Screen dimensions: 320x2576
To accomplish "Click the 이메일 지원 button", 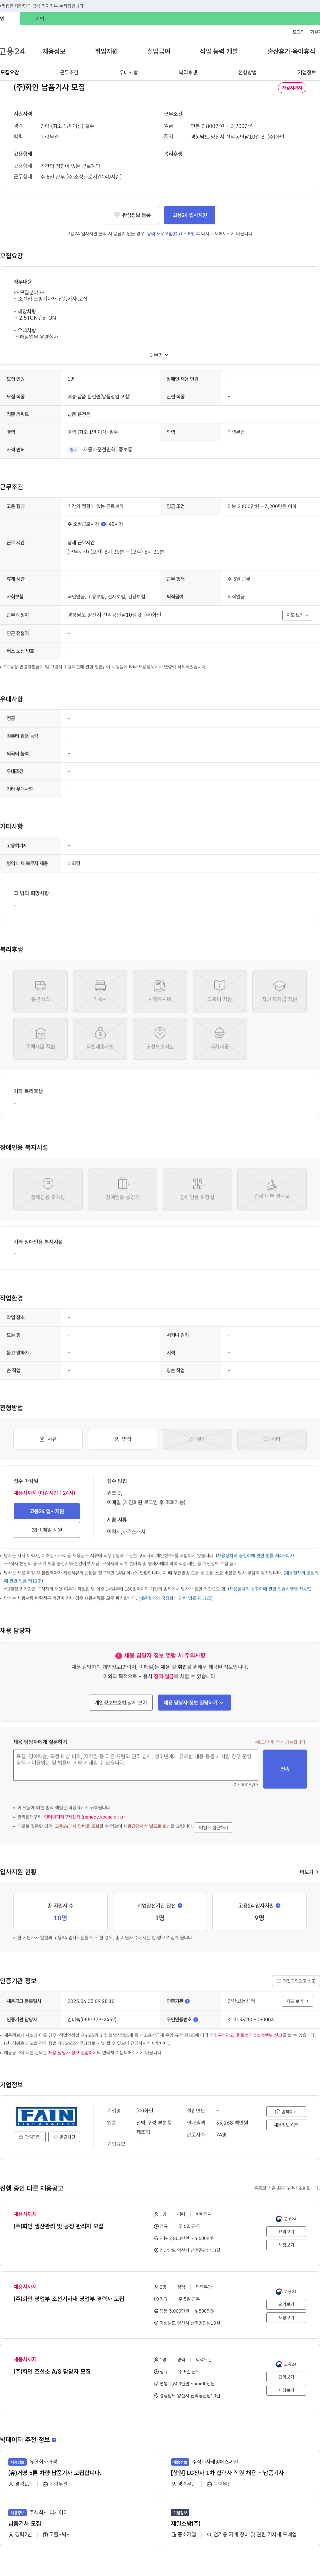I will pos(47,1530).
